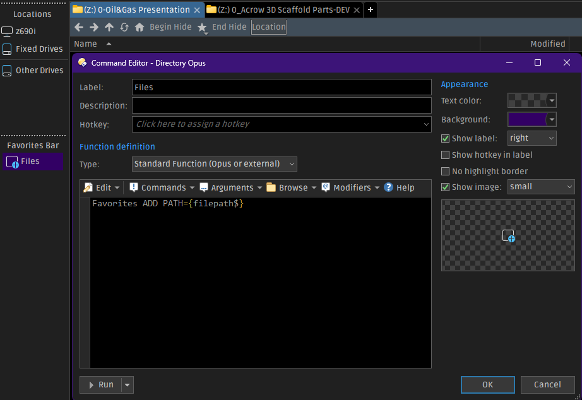Click the Favorites star icon

(202, 27)
